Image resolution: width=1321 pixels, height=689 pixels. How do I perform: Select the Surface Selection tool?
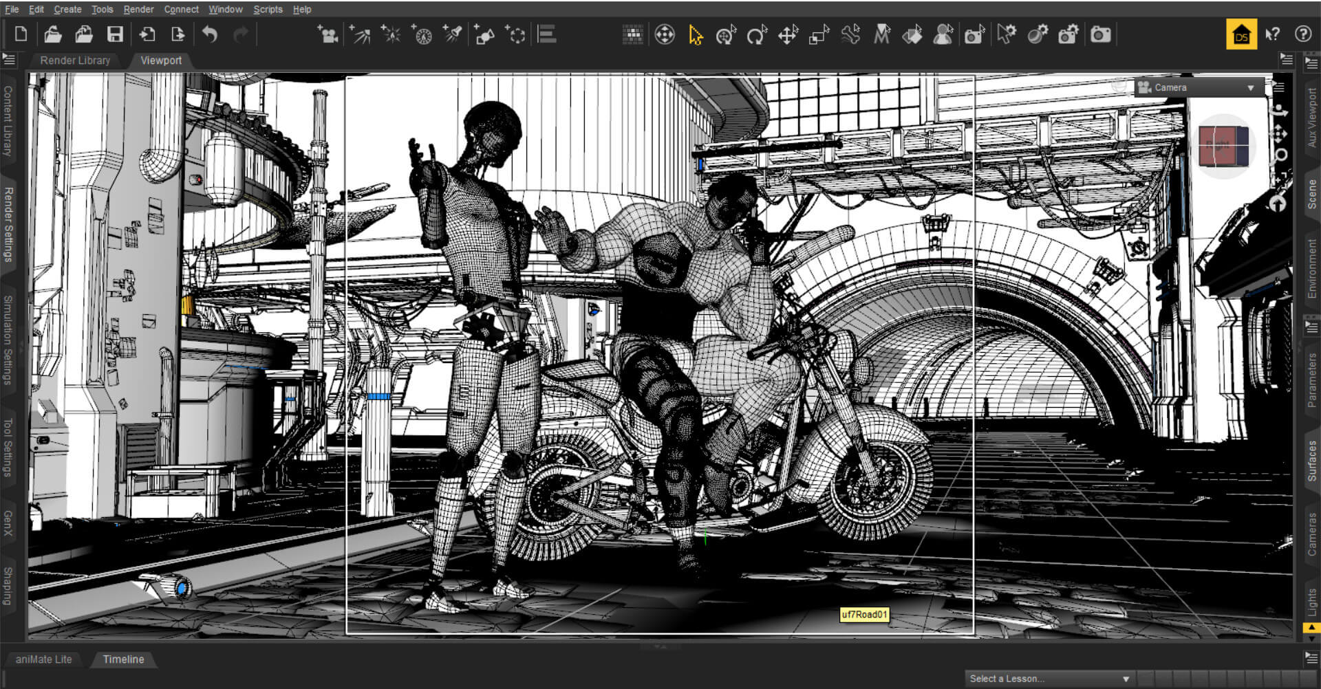tap(912, 34)
